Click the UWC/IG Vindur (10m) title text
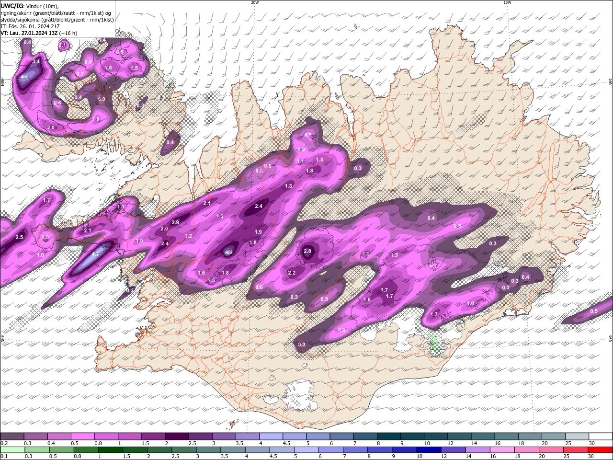This screenshot has width=613, height=460. click(30, 6)
